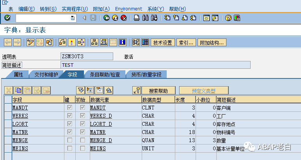The height and width of the screenshot is (160, 301).
Task: Click the blue Information icon
Action: pos(123,42)
